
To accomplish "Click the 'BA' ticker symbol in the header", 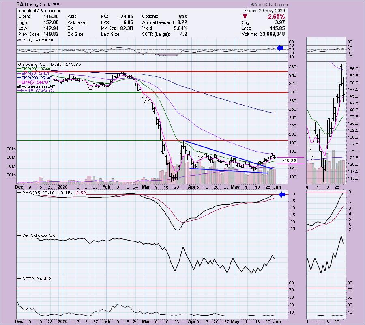I will point(19,4).
